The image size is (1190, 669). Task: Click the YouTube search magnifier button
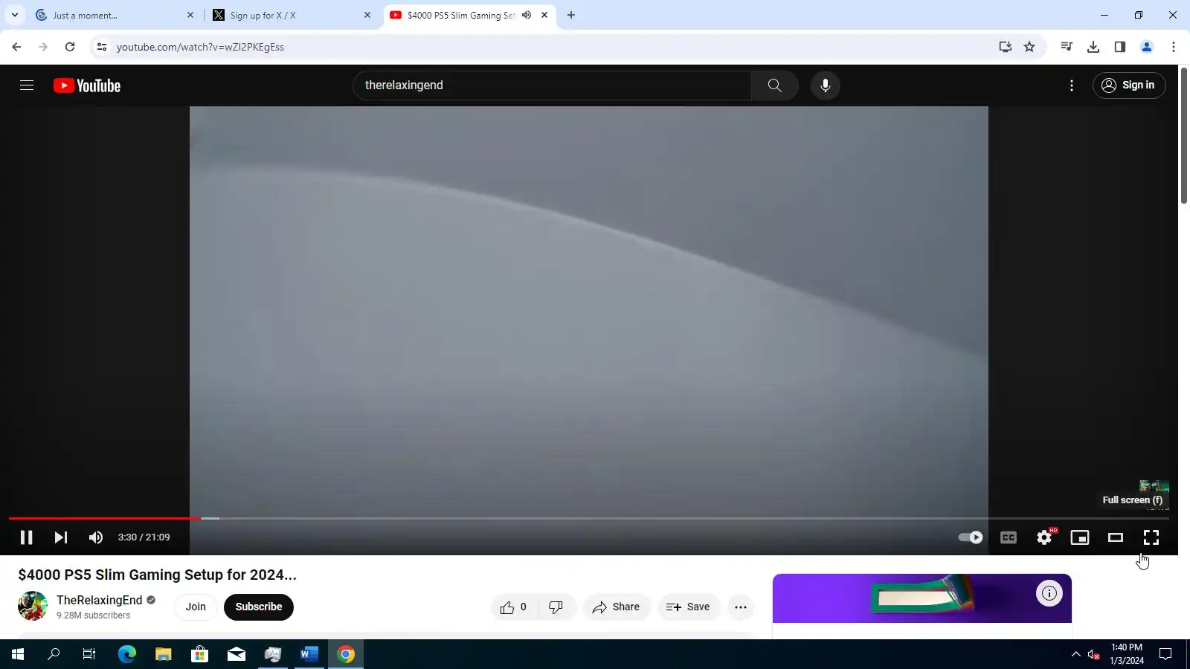pyautogui.click(x=774, y=85)
